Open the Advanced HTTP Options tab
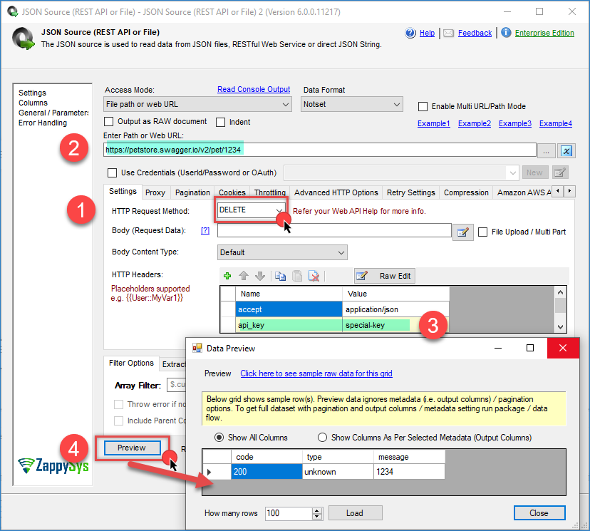This screenshot has width=590, height=531. [336, 192]
